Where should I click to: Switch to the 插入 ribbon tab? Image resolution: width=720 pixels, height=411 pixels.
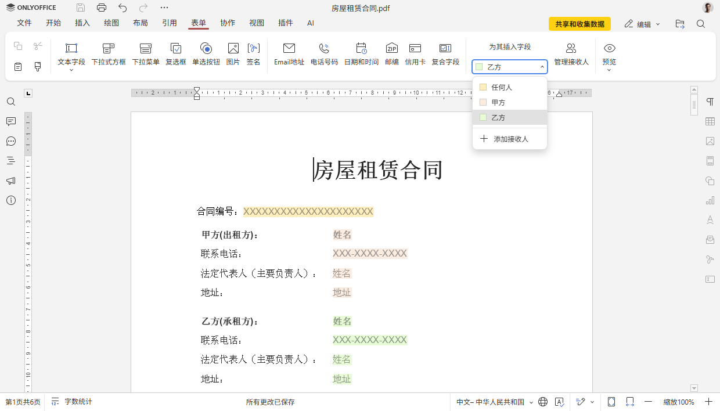tap(82, 23)
